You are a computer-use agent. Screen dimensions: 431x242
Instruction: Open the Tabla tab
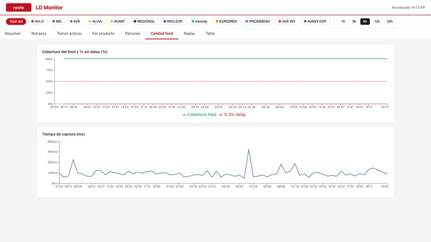(210, 34)
